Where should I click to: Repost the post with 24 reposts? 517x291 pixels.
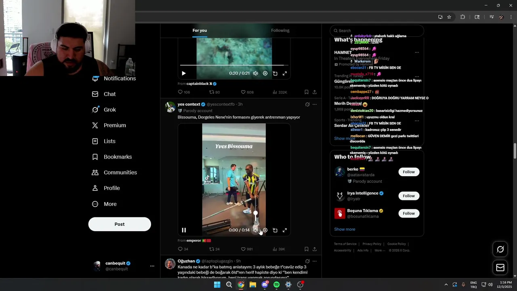tap(214, 249)
